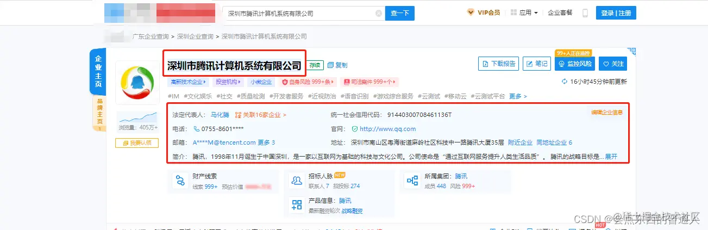Expand the 应用 apps dropdown
Image resolution: width=708 pixels, height=230 pixels.
524,13
